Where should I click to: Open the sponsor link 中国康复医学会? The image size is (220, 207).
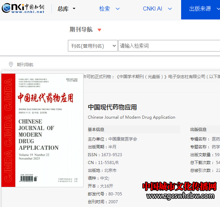[123, 139]
